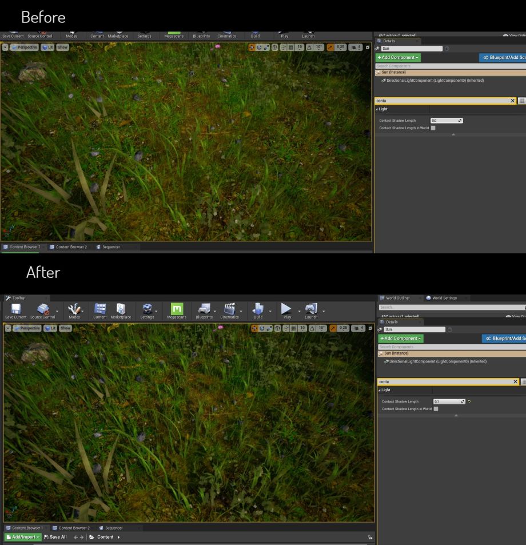Click the Save All button in the Content Browser

point(55,537)
